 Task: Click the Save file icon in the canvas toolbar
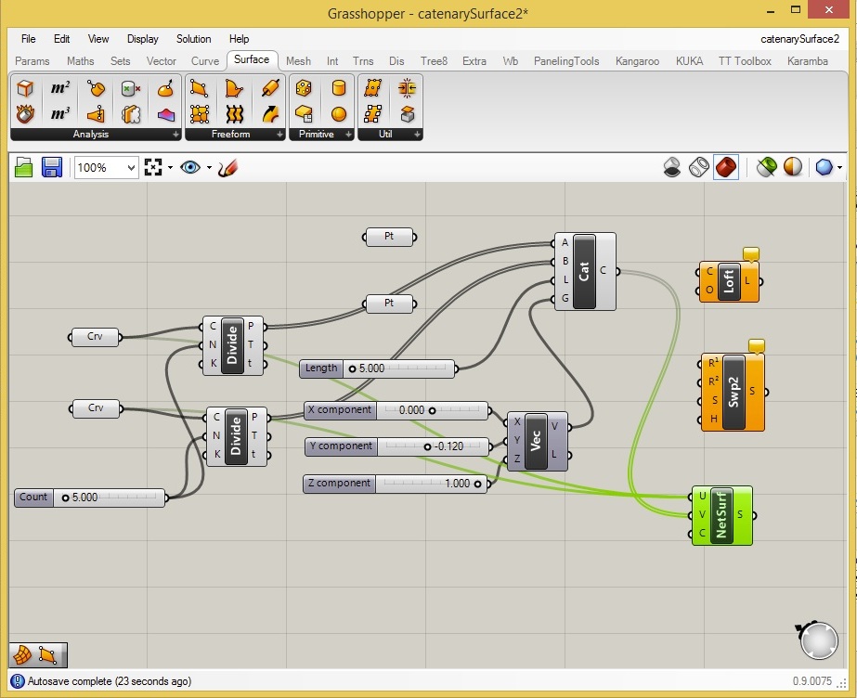click(51, 168)
